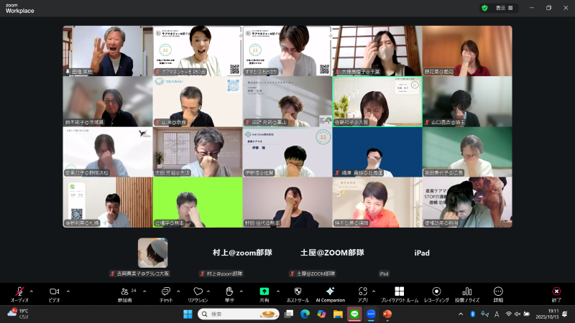
Task: Raise hand with the 挙手 icon
Action: 230,292
